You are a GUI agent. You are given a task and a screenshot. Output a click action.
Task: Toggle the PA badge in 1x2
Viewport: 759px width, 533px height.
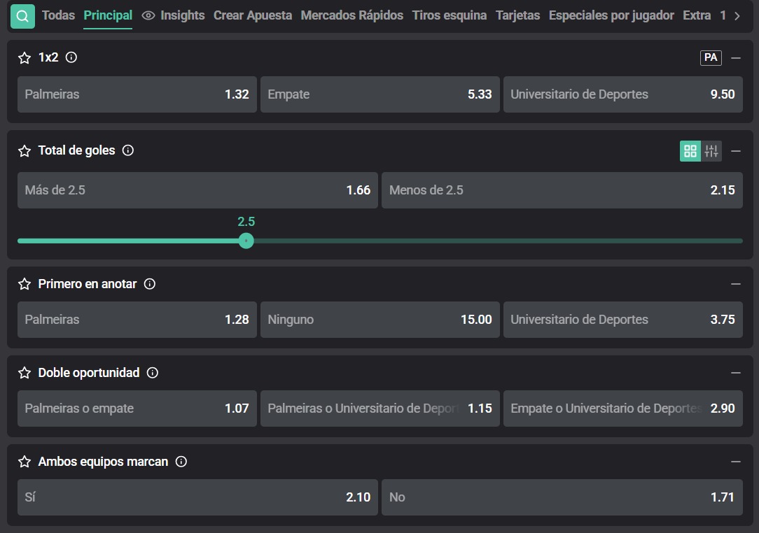point(711,57)
